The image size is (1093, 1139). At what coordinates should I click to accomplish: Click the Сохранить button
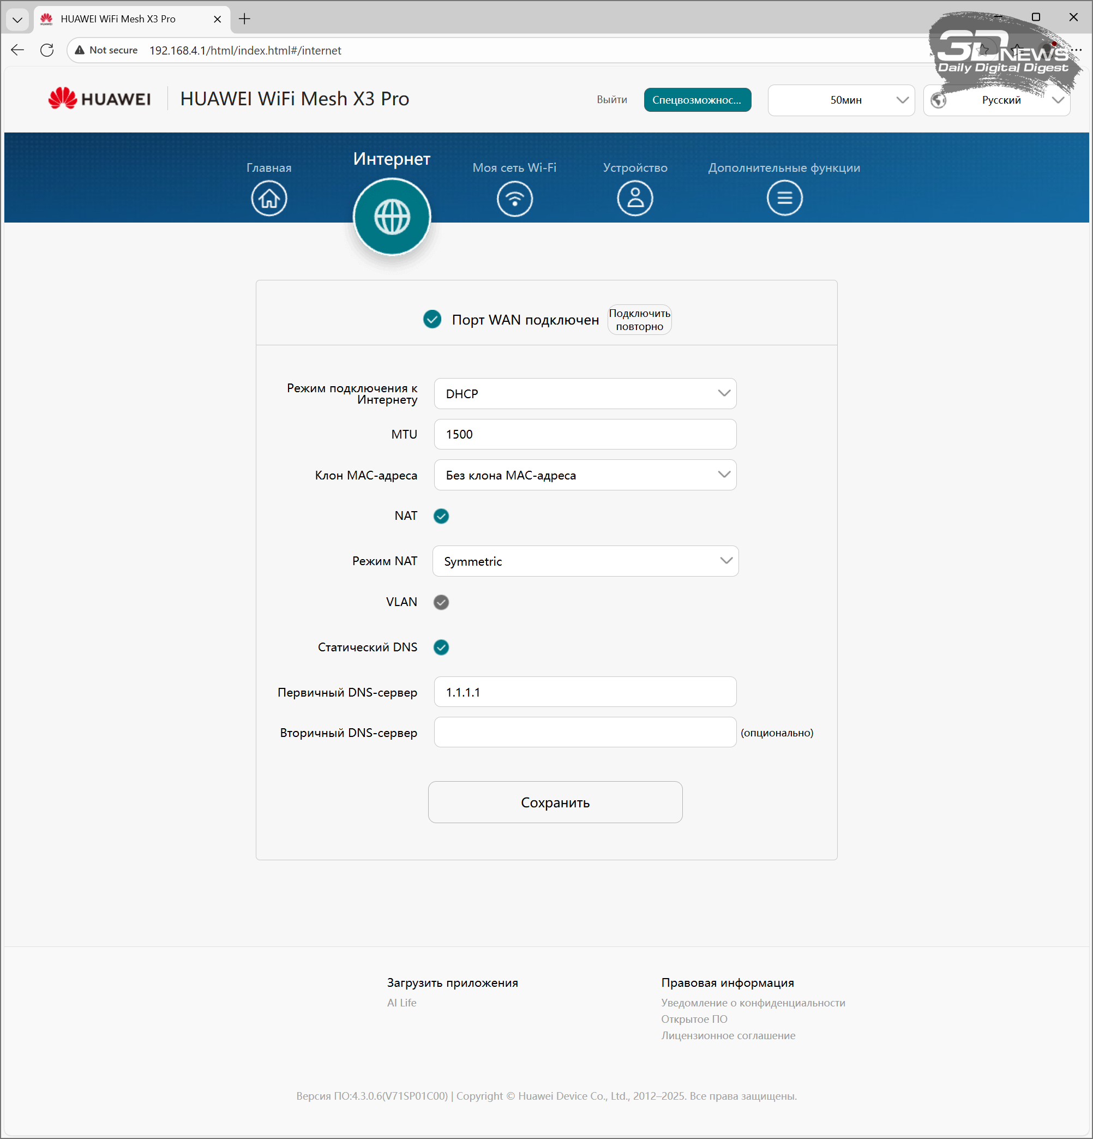[x=555, y=802]
